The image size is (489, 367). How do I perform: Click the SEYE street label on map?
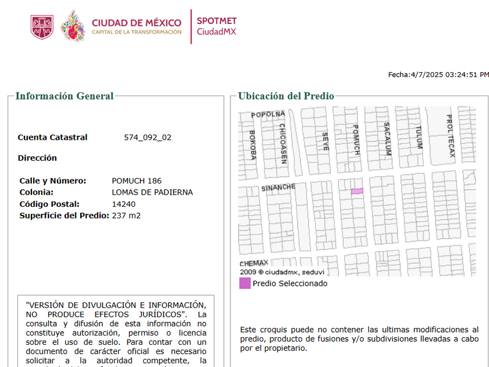click(325, 142)
